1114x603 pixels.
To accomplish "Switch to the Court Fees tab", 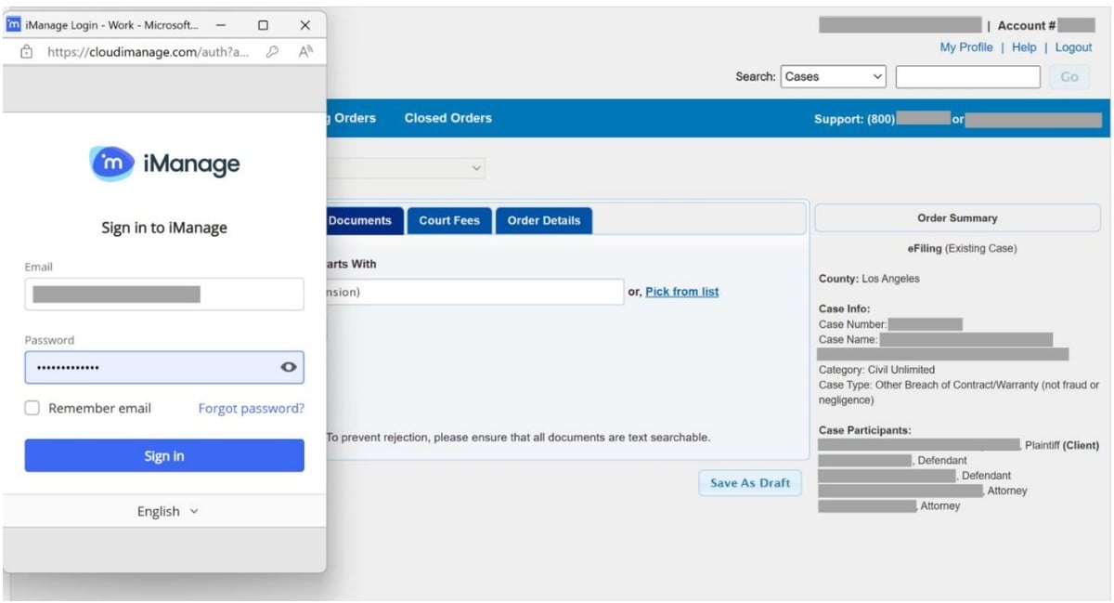I will 449,220.
